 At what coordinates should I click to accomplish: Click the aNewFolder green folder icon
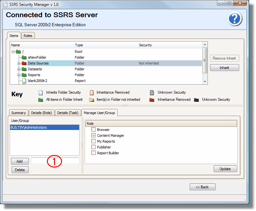coord(24,57)
